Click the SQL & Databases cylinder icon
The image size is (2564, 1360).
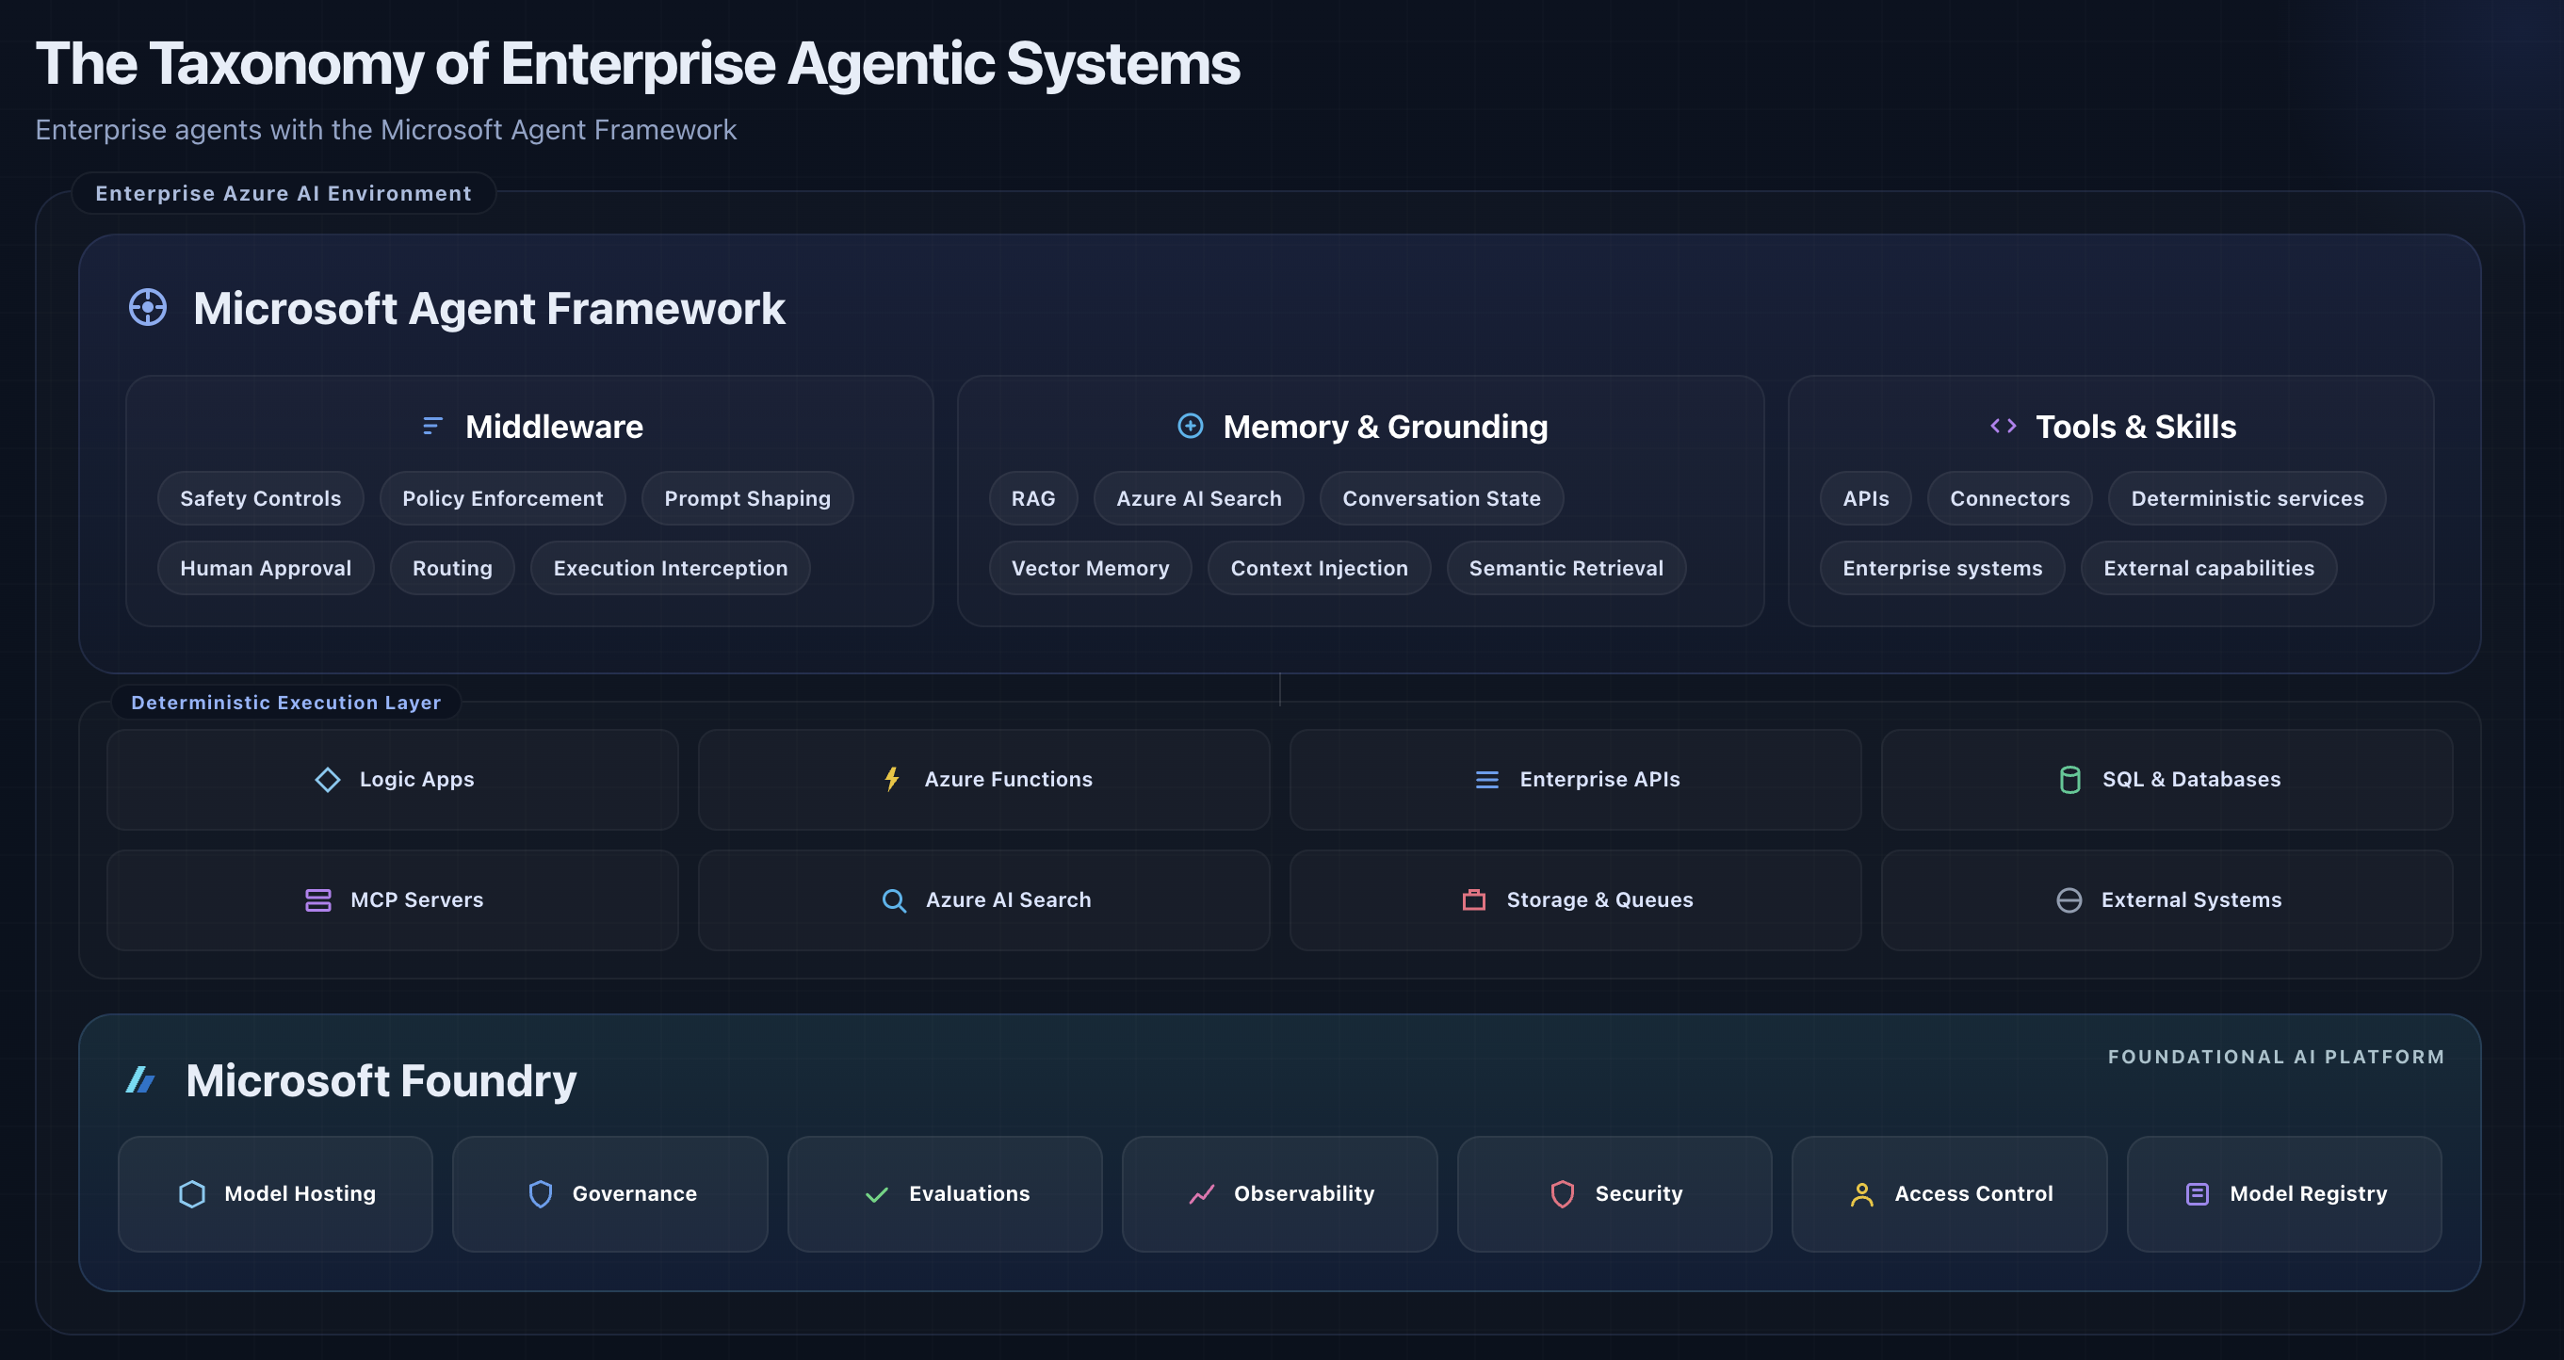(x=2069, y=780)
